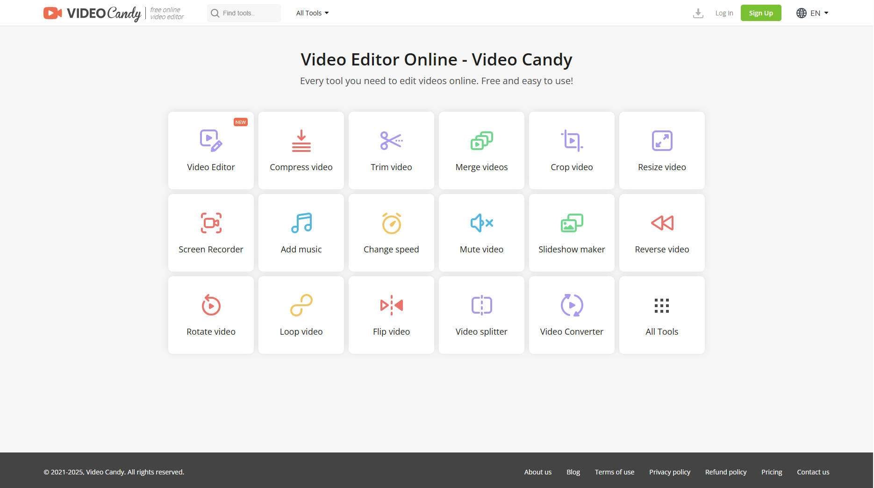Click the 'Add music' card label
874x488 pixels.
(x=301, y=250)
